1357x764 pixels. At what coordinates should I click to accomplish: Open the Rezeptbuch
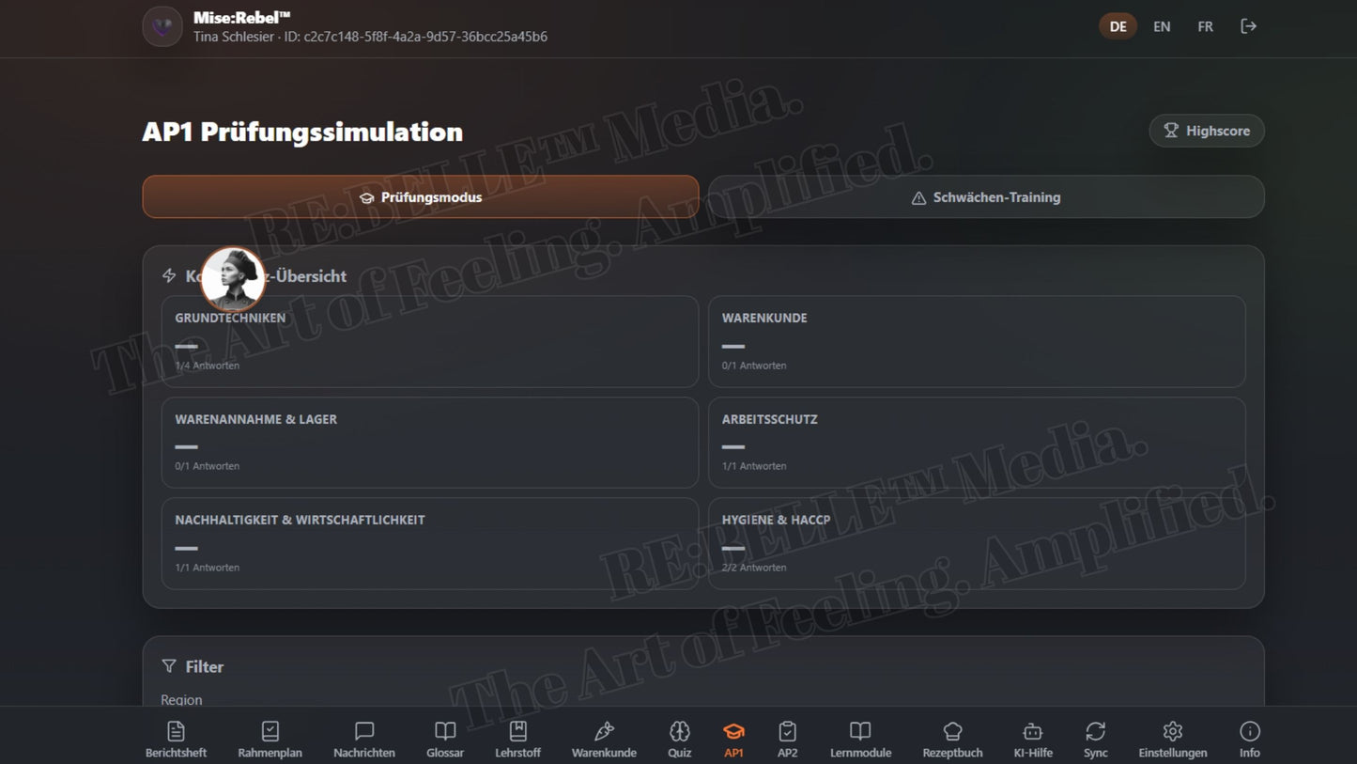952,740
